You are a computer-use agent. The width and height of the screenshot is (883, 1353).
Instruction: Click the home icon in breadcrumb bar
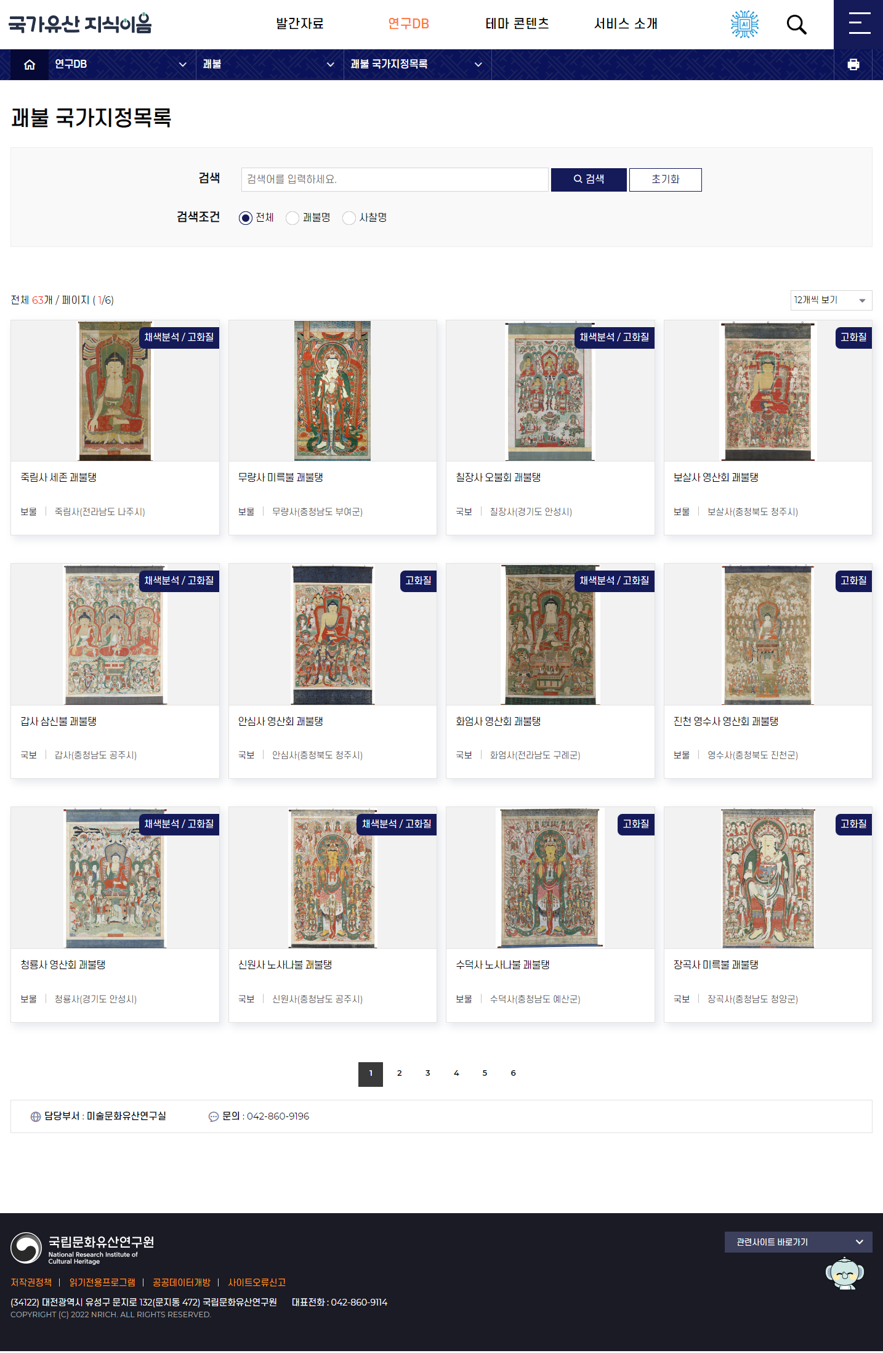29,65
